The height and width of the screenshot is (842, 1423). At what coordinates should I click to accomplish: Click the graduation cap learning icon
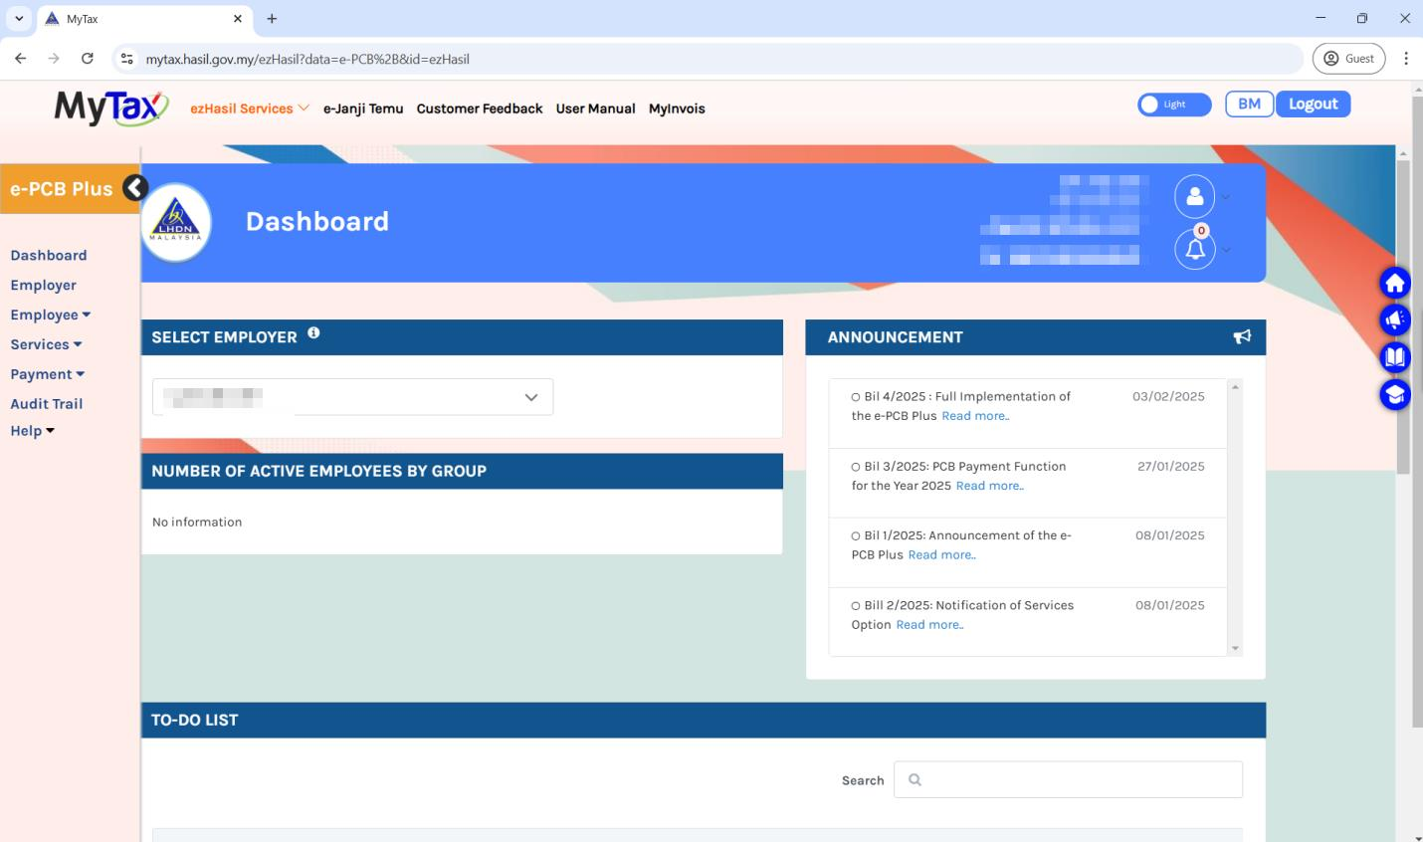click(x=1395, y=394)
